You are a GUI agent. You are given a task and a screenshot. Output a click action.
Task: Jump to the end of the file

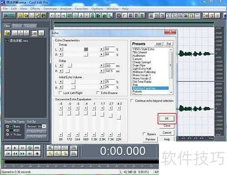pyautogui.click(x=30, y=154)
